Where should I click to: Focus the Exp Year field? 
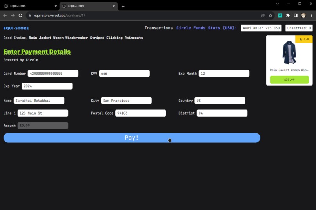click(47, 86)
